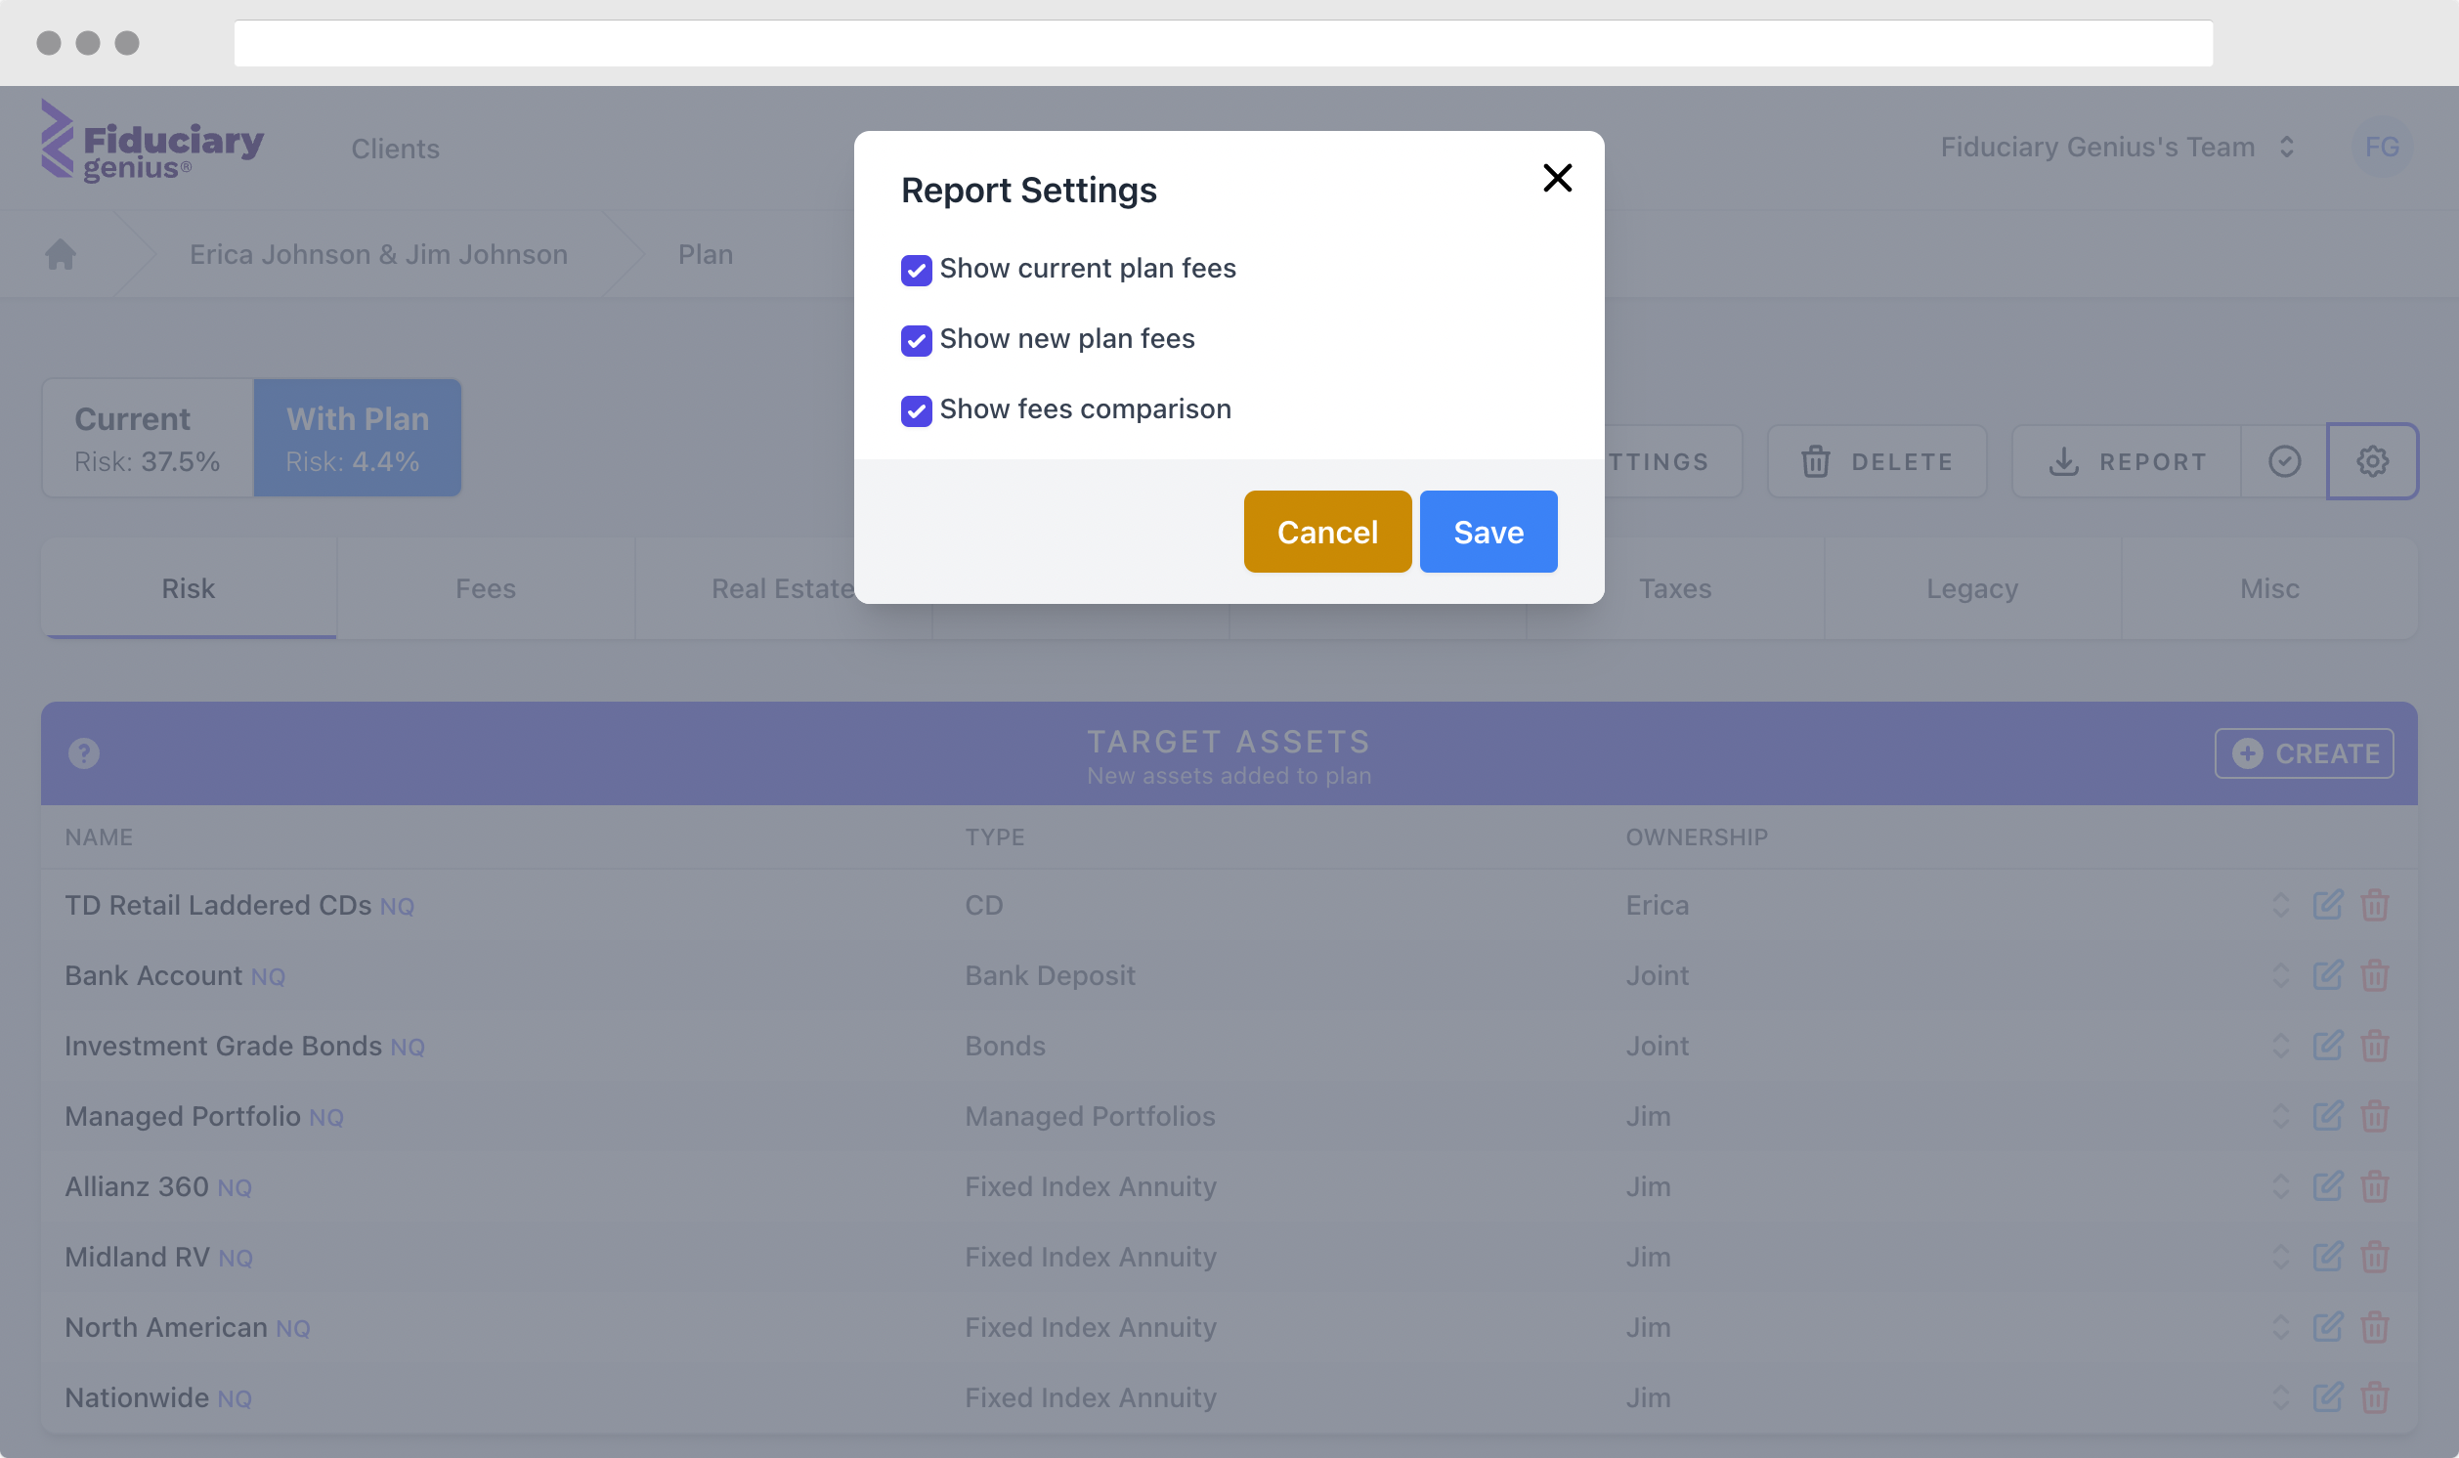Open the FG user avatar
Screen dimensions: 2459x1458
coord(2382,147)
